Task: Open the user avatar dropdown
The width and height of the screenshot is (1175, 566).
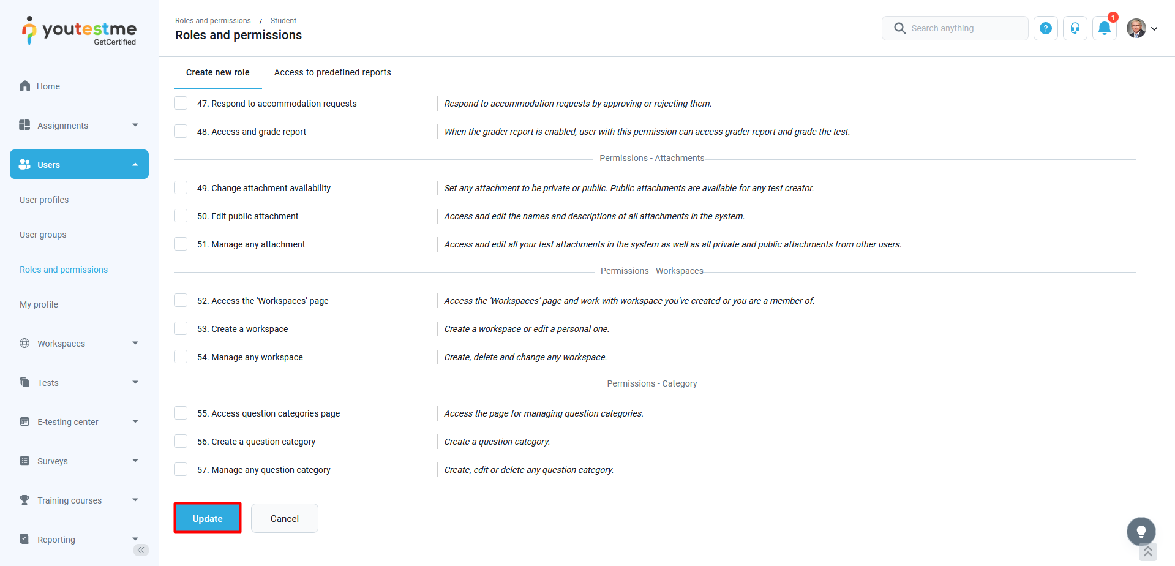Action: (x=1142, y=28)
